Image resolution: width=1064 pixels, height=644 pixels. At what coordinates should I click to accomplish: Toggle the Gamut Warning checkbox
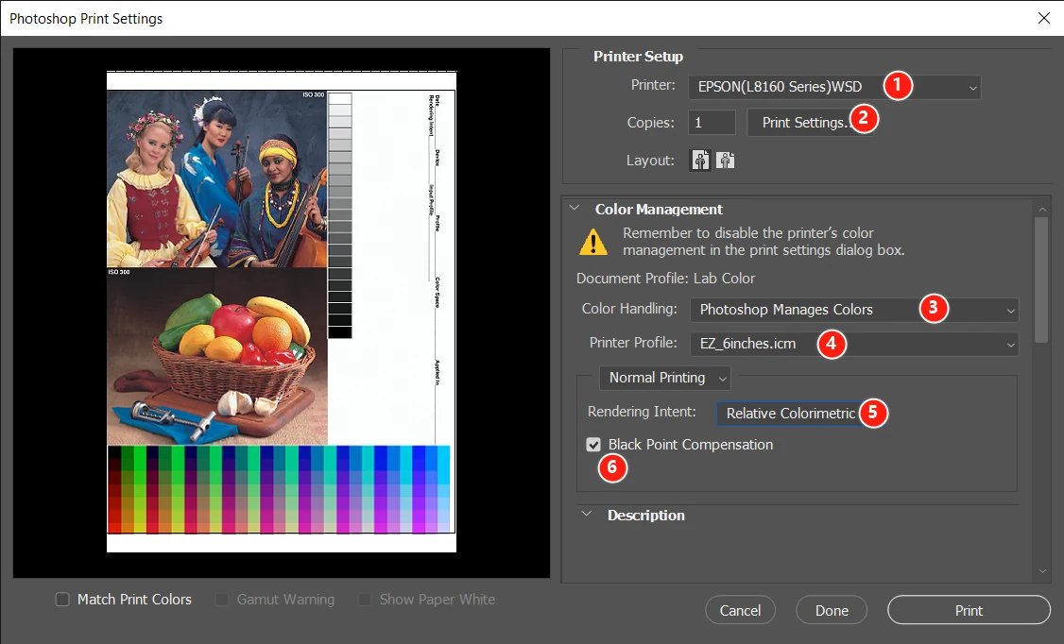click(x=222, y=600)
